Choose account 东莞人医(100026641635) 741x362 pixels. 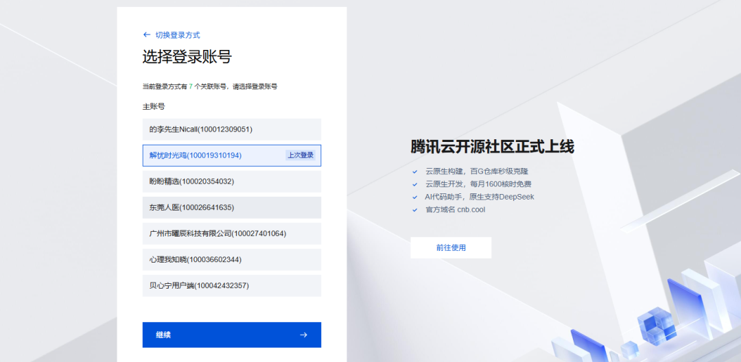click(232, 208)
